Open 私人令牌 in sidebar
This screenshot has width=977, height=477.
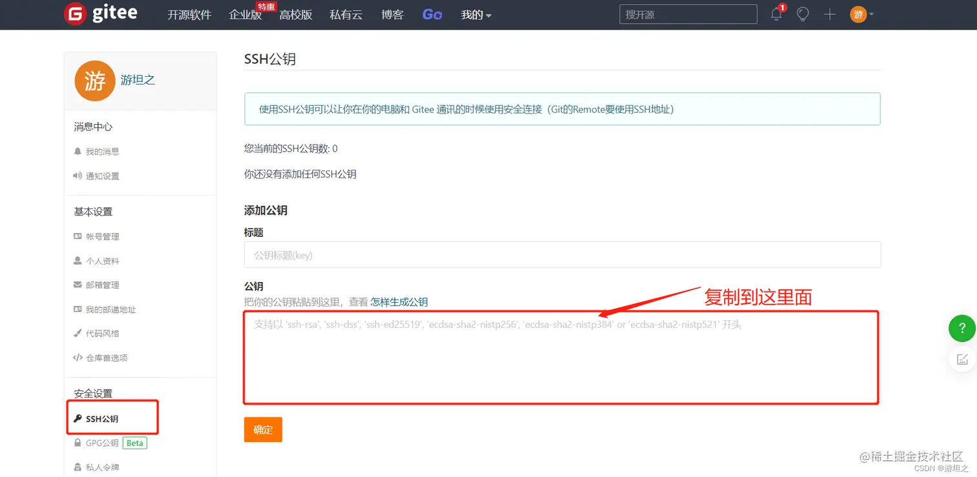tap(103, 467)
